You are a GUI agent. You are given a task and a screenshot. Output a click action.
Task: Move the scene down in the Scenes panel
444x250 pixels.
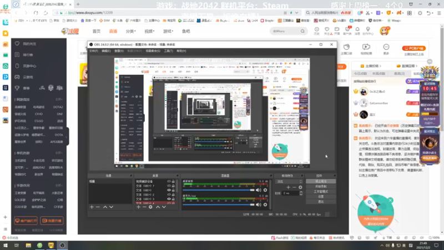pyautogui.click(x=112, y=207)
